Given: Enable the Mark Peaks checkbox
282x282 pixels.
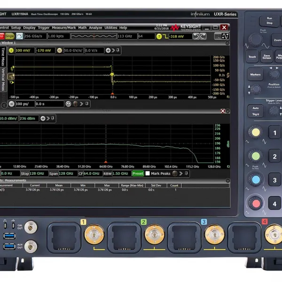Looking at the screenshot, I should tap(148, 173).
